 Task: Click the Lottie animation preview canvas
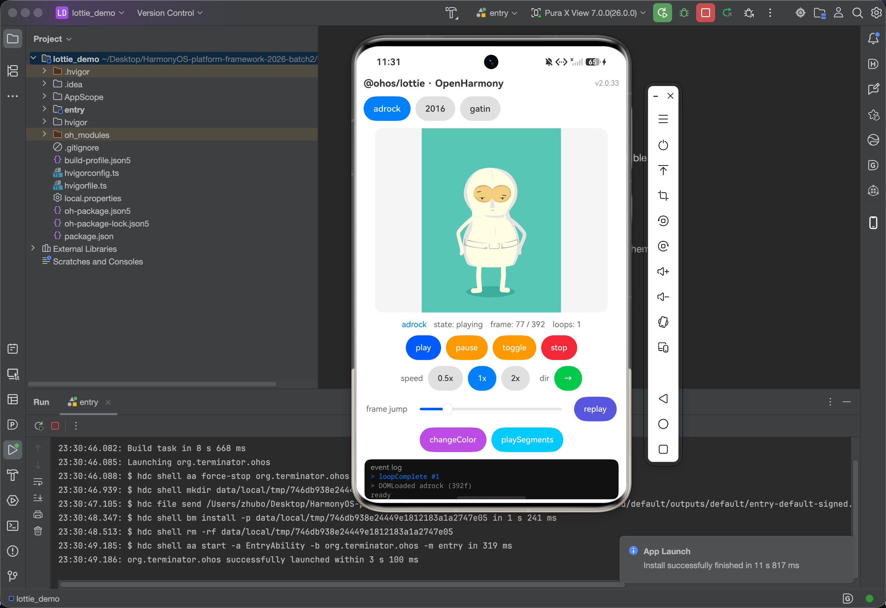(x=491, y=220)
